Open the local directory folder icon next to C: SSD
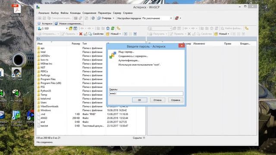The height and width of the screenshot is (155, 276). point(71,28)
